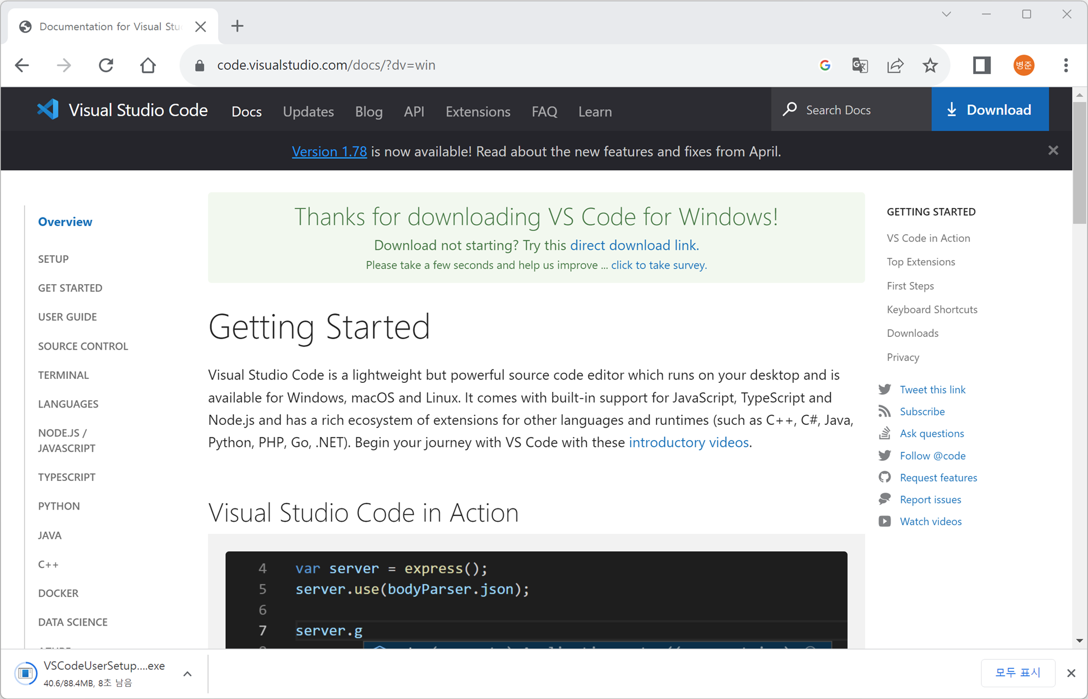Click the Google Translate icon in address bar
The image size is (1088, 699).
click(860, 65)
